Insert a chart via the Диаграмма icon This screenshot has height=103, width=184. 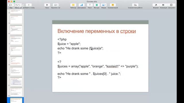pyautogui.click(x=82, y=5)
